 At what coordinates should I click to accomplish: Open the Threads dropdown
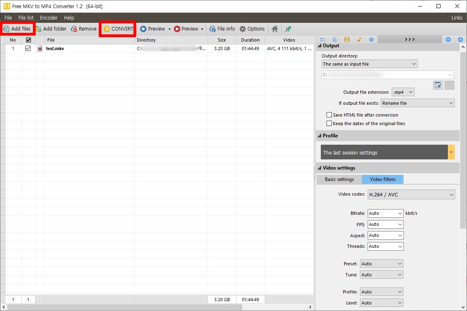[x=386, y=246]
